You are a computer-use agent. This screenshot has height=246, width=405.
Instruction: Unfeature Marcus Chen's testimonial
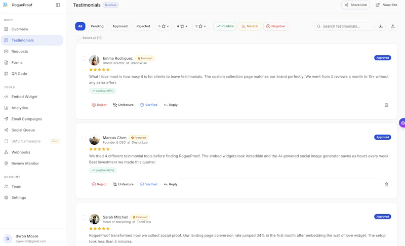[x=123, y=184]
